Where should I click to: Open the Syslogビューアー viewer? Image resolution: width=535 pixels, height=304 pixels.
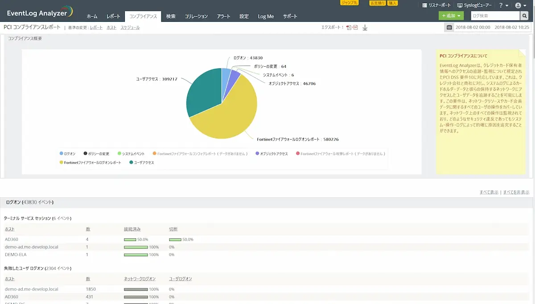[475, 5]
